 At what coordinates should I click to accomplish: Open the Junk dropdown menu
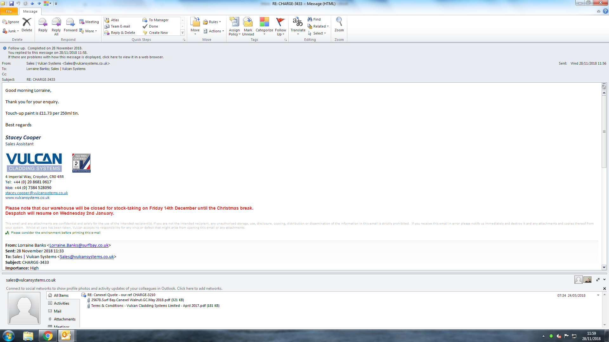pos(12,31)
